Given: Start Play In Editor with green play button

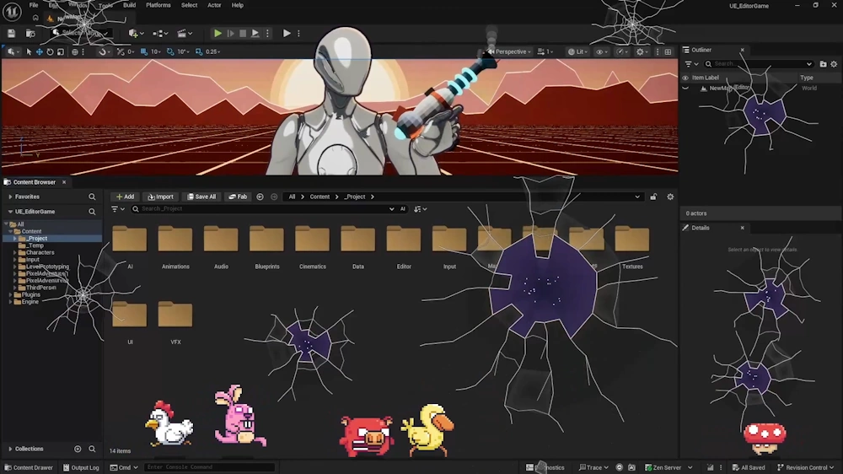Looking at the screenshot, I should point(217,34).
